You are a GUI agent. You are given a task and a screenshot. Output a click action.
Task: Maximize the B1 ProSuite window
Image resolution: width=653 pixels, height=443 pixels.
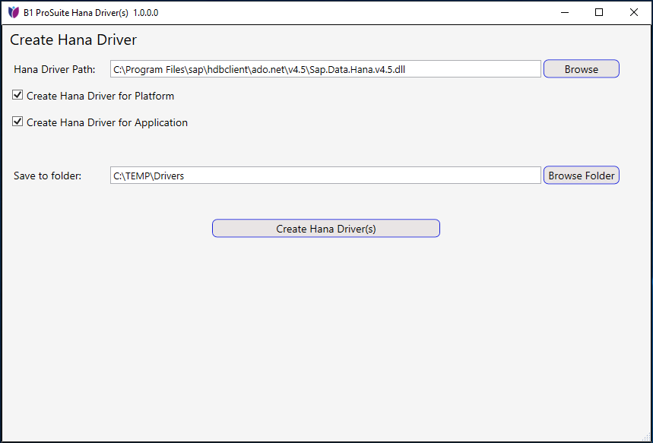click(x=599, y=12)
